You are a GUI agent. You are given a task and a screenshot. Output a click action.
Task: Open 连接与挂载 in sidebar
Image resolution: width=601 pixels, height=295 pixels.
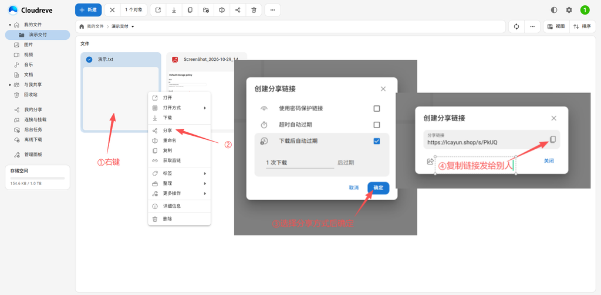(x=38, y=119)
